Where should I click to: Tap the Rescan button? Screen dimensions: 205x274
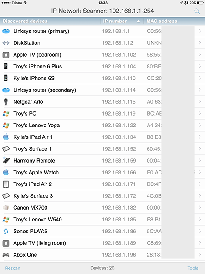pos(13,268)
